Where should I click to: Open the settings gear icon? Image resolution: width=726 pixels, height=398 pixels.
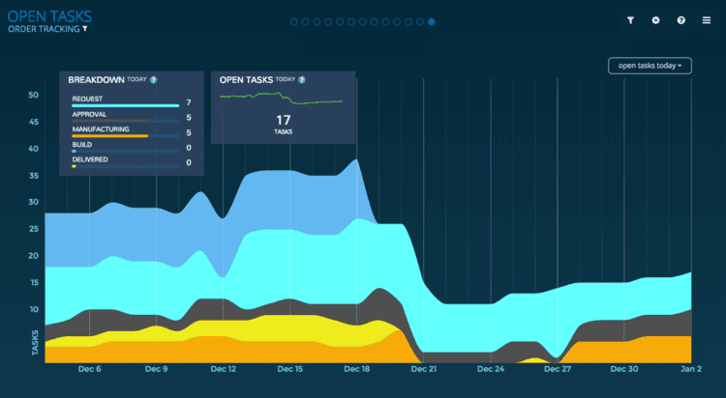(655, 20)
